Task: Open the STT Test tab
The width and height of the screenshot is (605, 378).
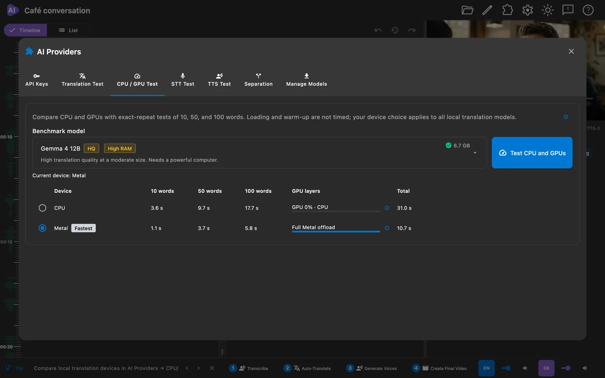Action: [183, 80]
